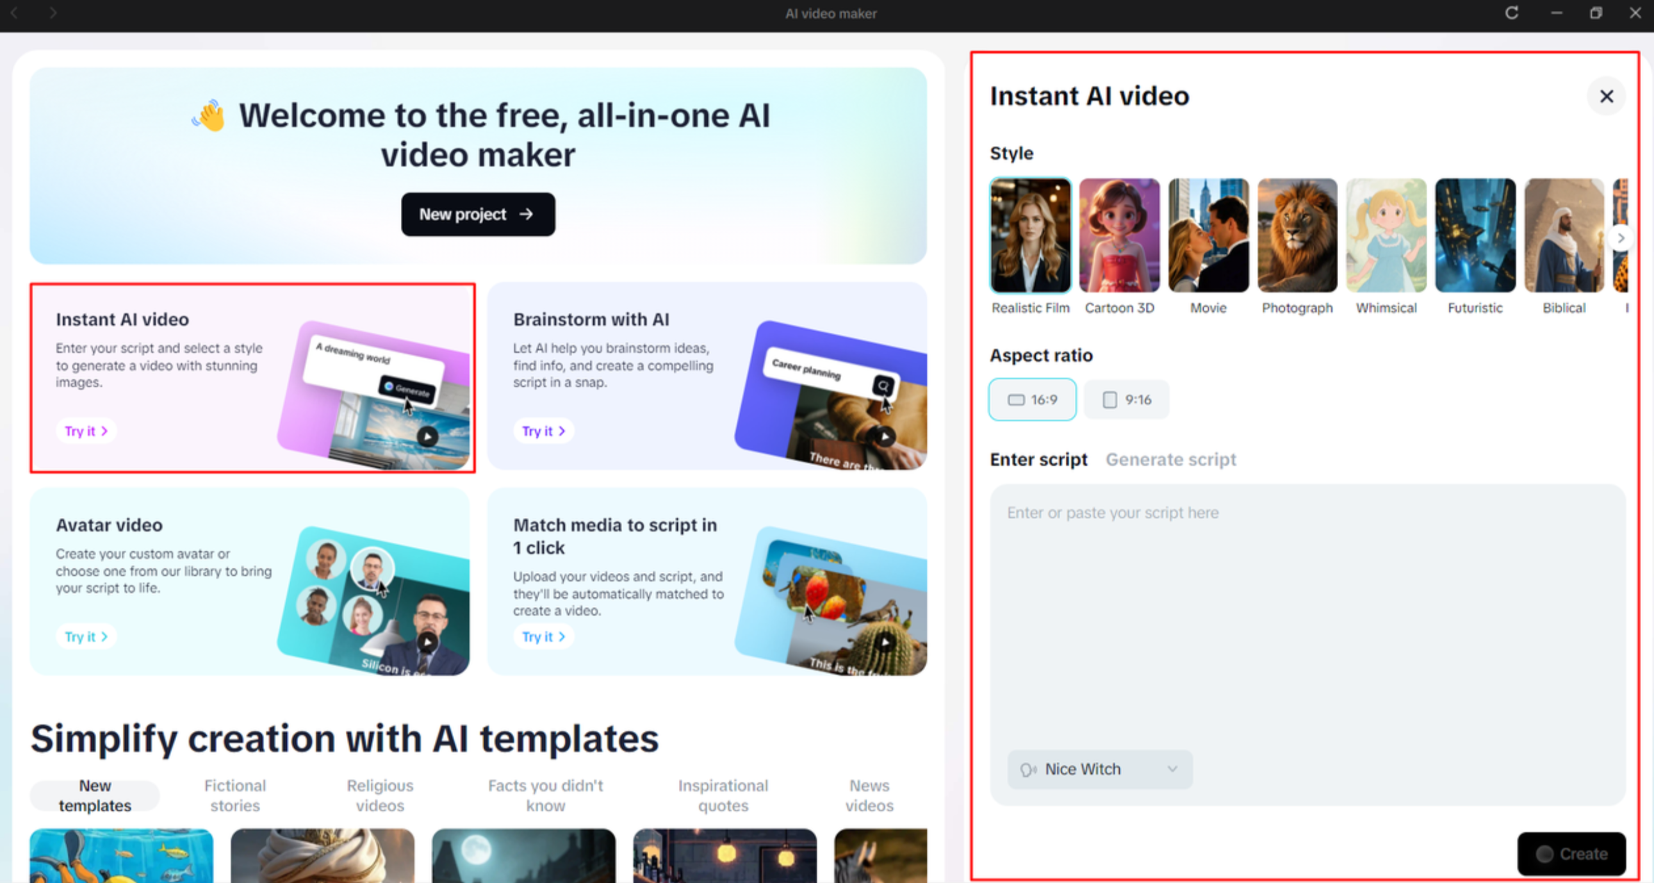Open the Fictional stories template tab

pyautogui.click(x=235, y=795)
